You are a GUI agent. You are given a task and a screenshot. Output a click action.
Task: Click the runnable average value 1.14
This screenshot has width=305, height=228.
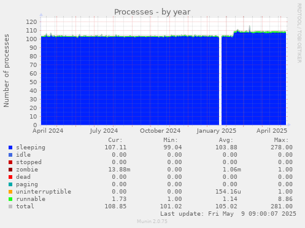[x=230, y=199]
